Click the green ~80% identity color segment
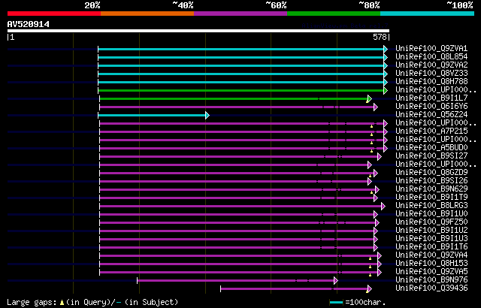481x308 pixels. pos(334,14)
